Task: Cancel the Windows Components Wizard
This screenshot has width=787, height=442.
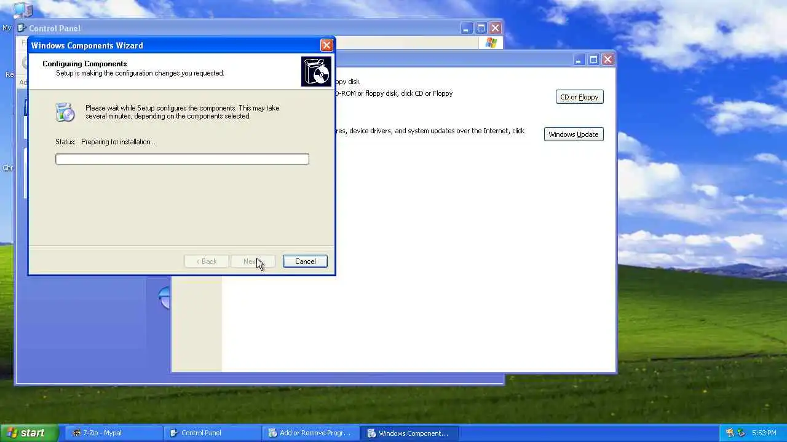Action: (x=305, y=262)
